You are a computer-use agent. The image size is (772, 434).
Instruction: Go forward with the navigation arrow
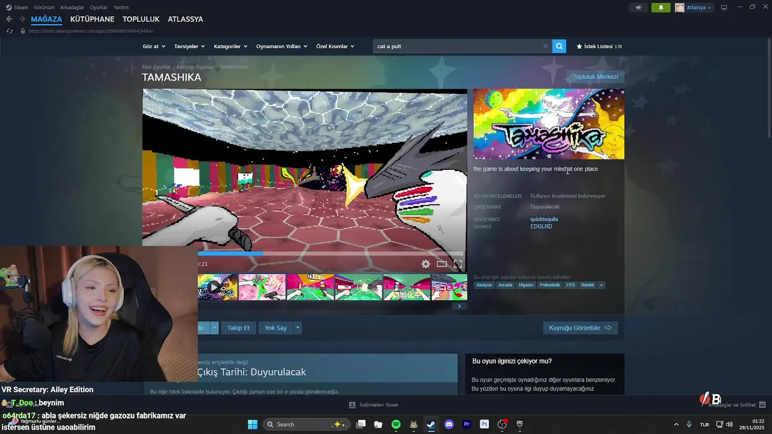22,19
